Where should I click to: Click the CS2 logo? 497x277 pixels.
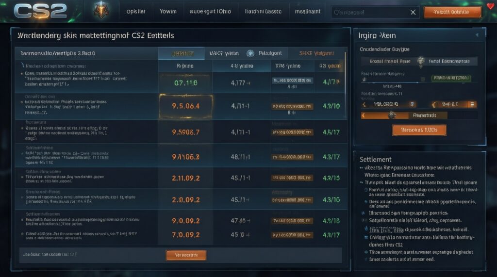40,11
